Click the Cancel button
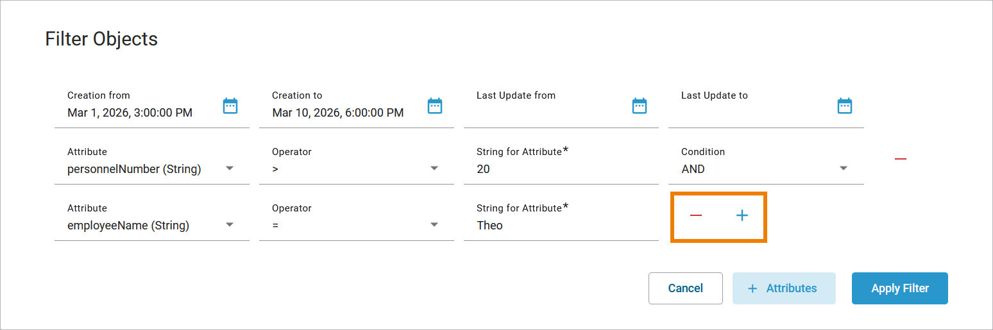Viewport: 993px width, 330px height. (685, 288)
